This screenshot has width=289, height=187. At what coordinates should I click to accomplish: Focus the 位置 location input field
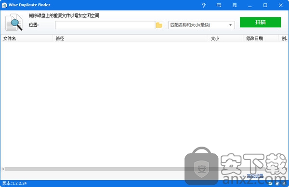(105, 25)
